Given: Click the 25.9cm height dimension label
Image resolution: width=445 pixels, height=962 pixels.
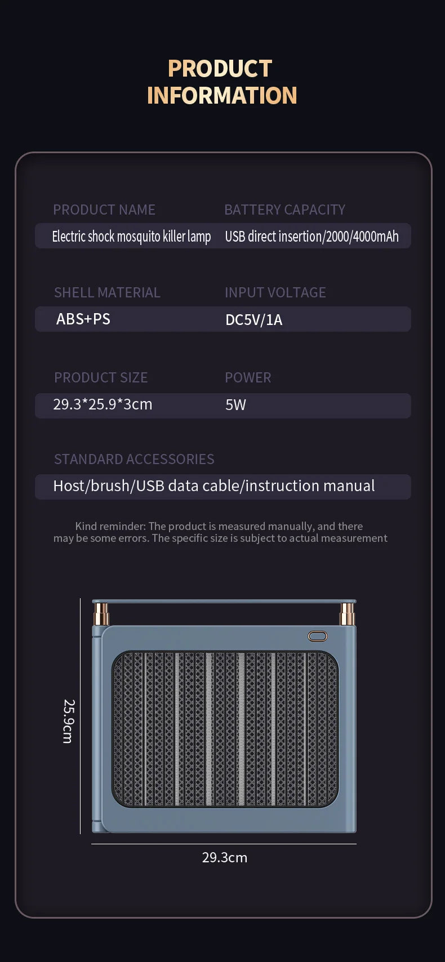Looking at the screenshot, I should tap(68, 721).
